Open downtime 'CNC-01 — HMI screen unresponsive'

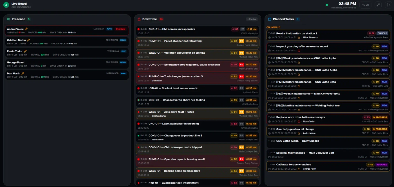(x=198, y=31)
